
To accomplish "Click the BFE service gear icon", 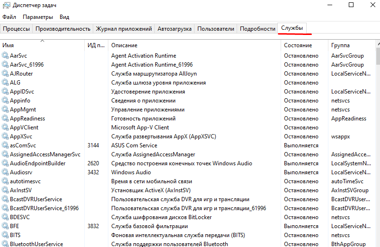I will click(x=5, y=226).
